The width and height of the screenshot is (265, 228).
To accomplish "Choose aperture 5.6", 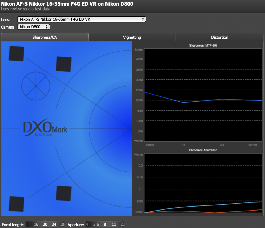I will [96, 224].
